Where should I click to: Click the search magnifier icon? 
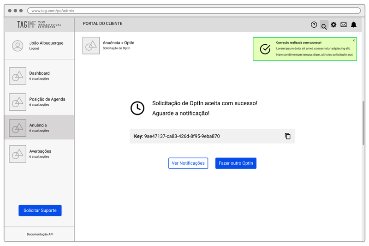click(x=324, y=25)
